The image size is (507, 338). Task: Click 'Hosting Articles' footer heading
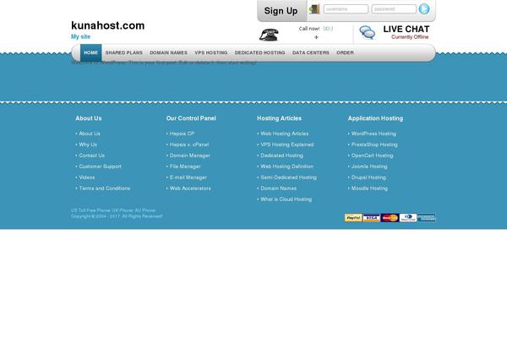pos(280,118)
